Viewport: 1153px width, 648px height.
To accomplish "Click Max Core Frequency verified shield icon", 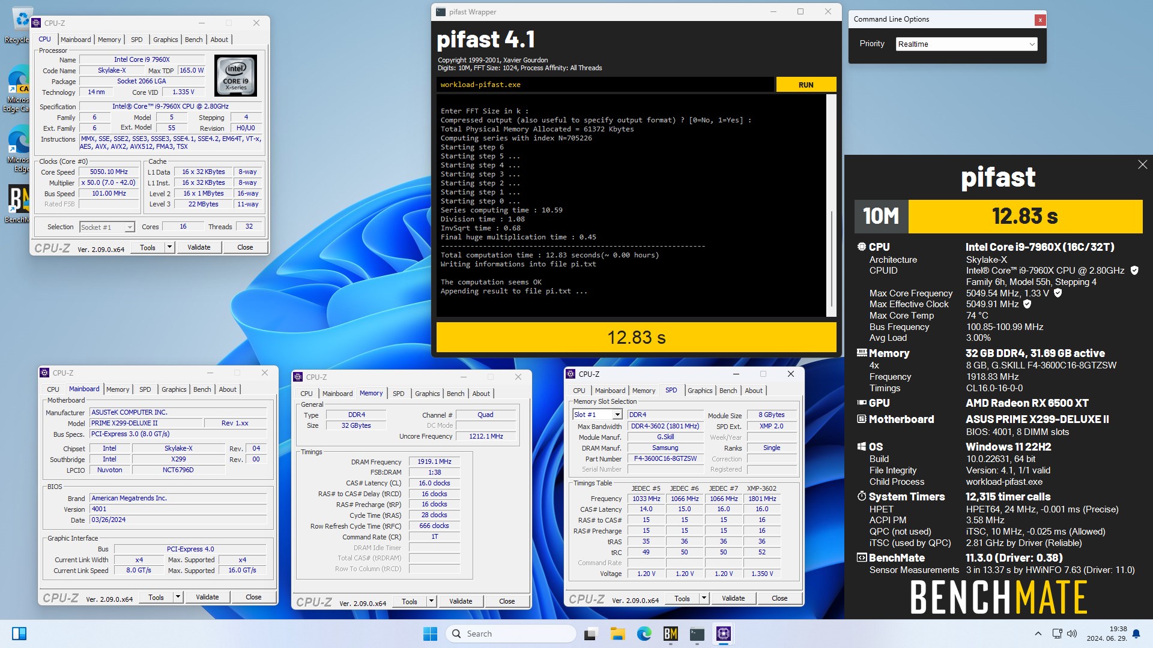I will click(x=1058, y=293).
